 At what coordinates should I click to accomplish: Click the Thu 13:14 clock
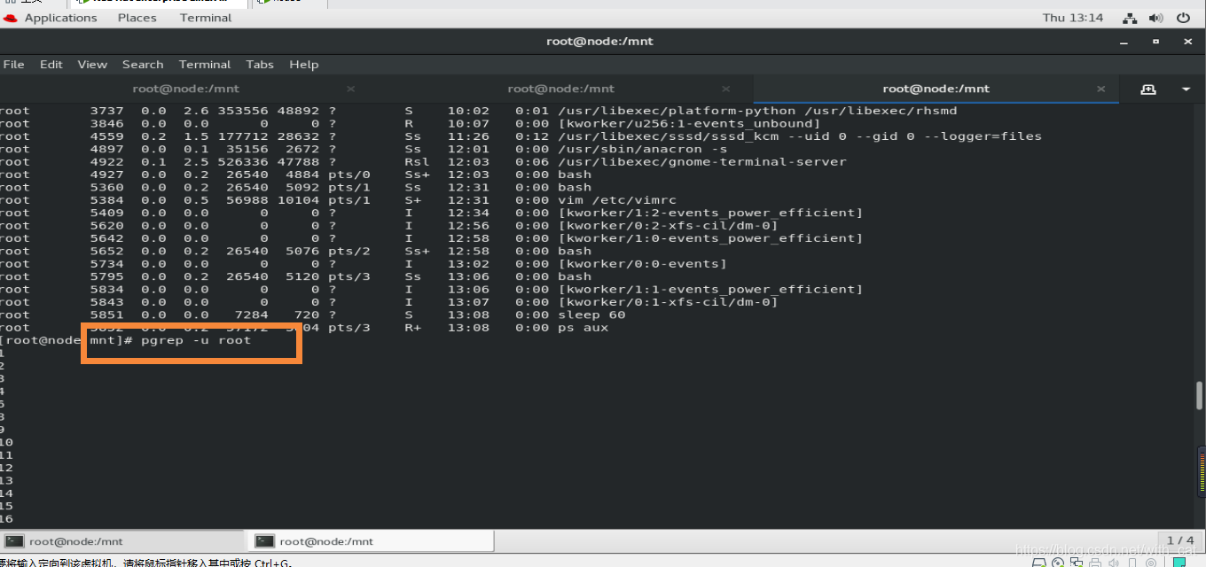point(1073,18)
